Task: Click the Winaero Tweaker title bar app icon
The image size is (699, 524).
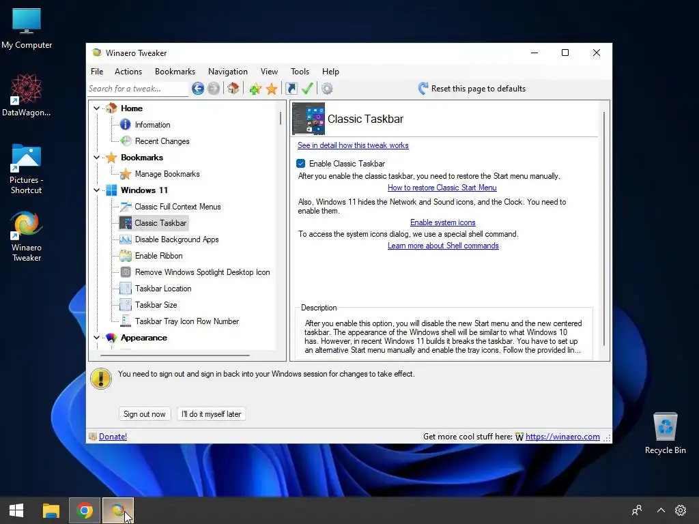Action: click(96, 53)
